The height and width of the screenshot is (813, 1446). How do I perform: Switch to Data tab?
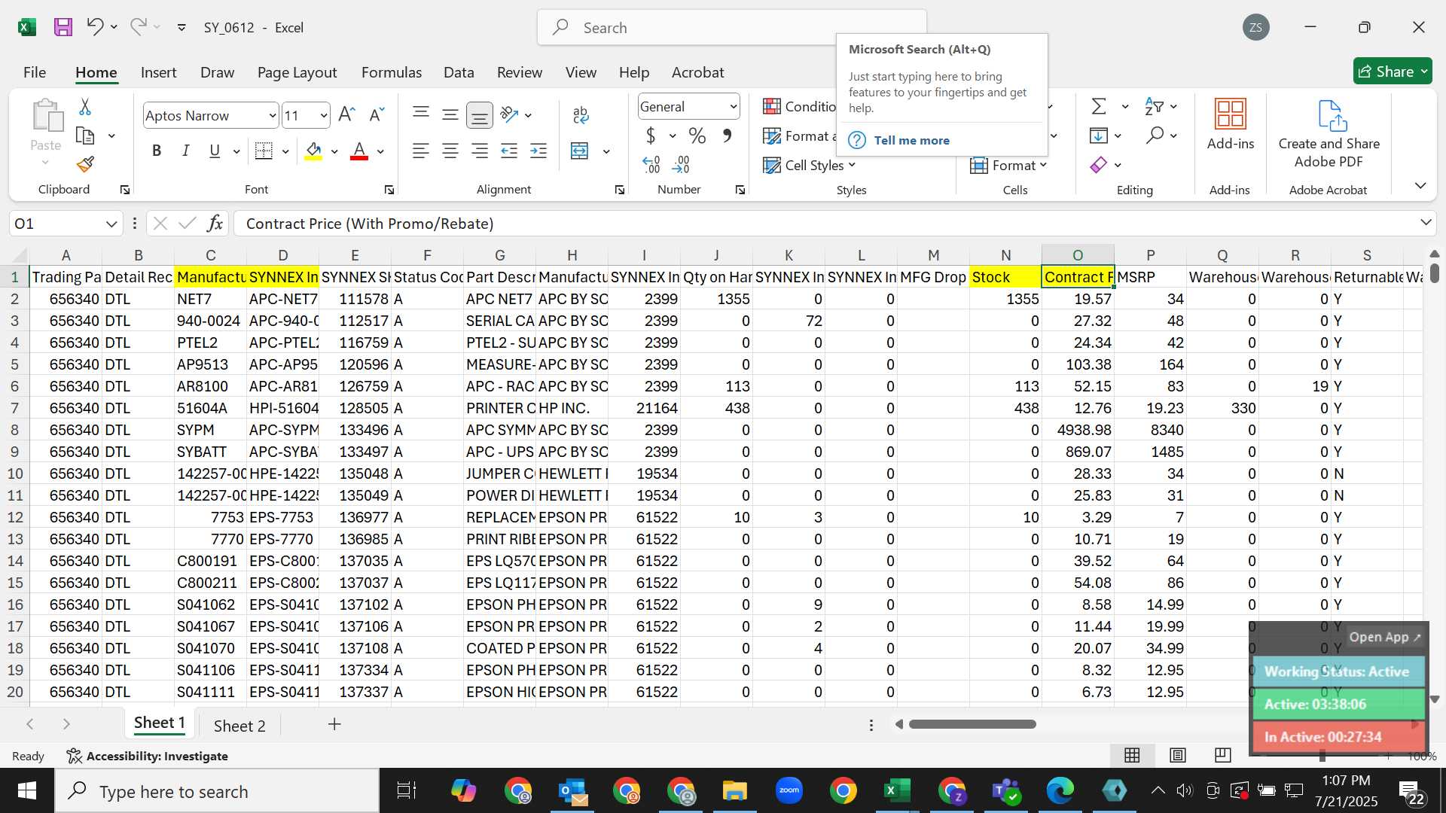pyautogui.click(x=459, y=72)
